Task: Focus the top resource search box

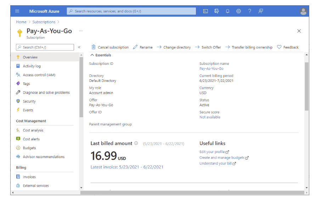Action: pos(131,11)
